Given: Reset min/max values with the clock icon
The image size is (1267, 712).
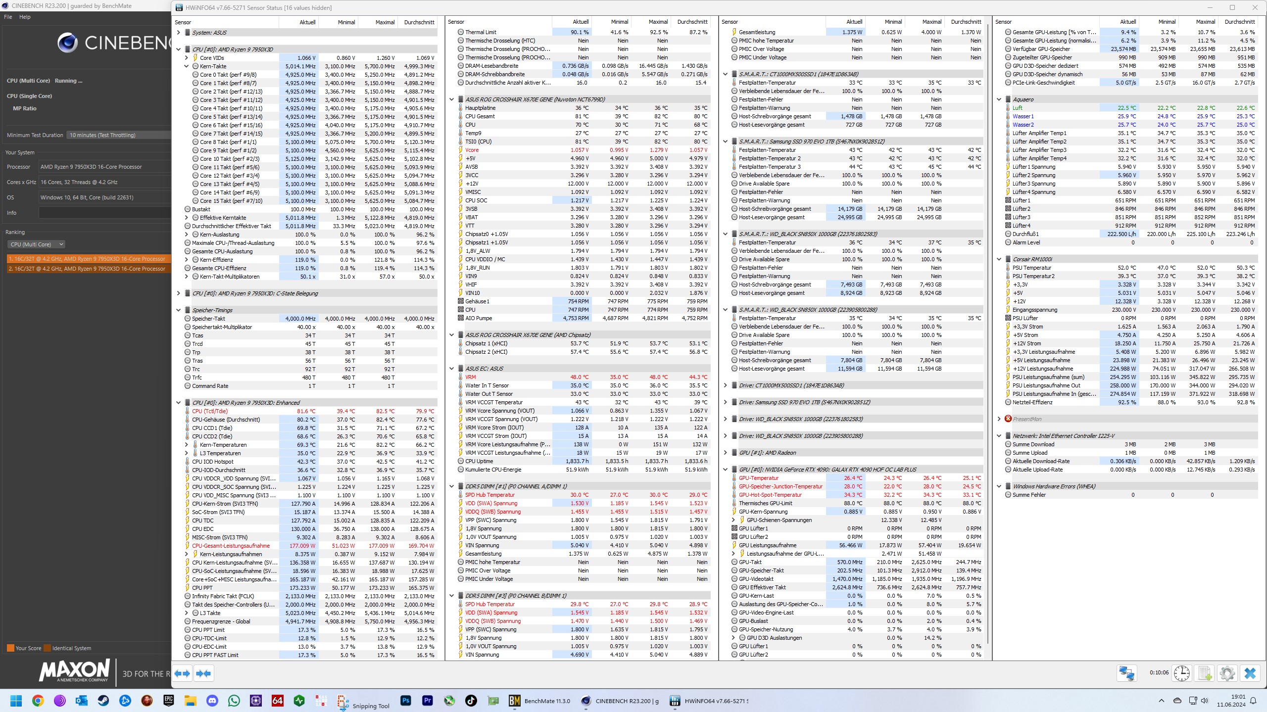Looking at the screenshot, I should pyautogui.click(x=1182, y=673).
